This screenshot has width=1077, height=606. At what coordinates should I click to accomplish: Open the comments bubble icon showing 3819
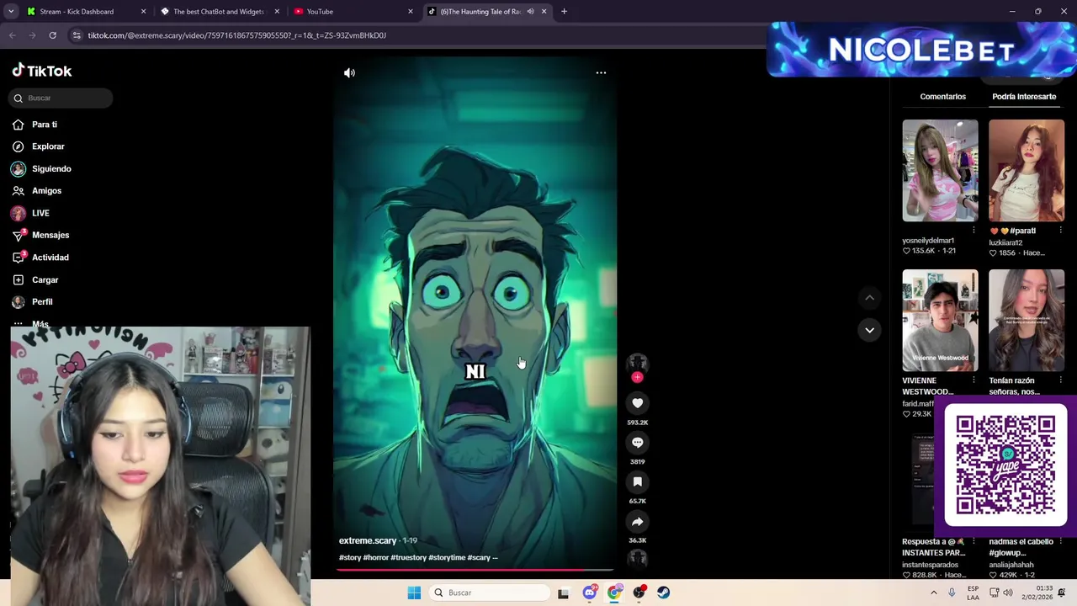(x=637, y=443)
